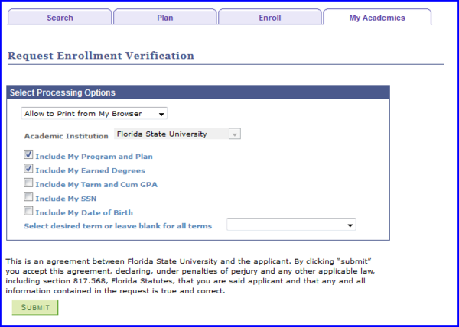Click the Include My SSN label text

click(x=66, y=199)
